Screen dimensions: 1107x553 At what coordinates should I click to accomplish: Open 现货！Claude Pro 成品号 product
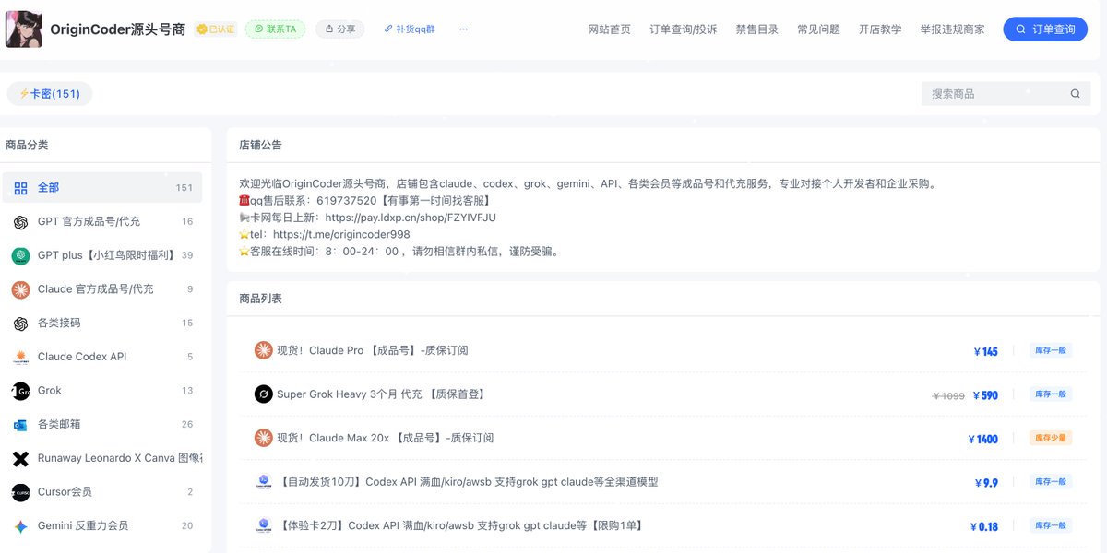pyautogui.click(x=373, y=350)
